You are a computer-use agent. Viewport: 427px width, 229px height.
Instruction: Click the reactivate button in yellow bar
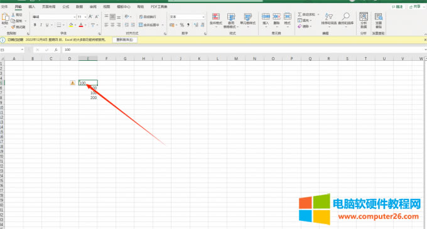[125, 40]
